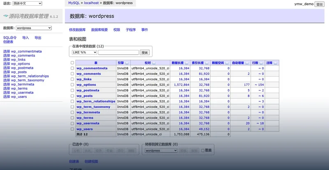This screenshot has height=170, width=329.
Task: Enable the 覆盖 overwrite checkbox
Action: pos(203,151)
